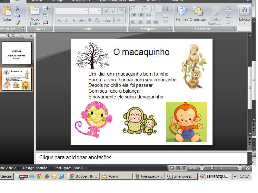This screenshot has width=258, height=193.
Task: Start slide show from status bar icon
Action: coord(184,168)
